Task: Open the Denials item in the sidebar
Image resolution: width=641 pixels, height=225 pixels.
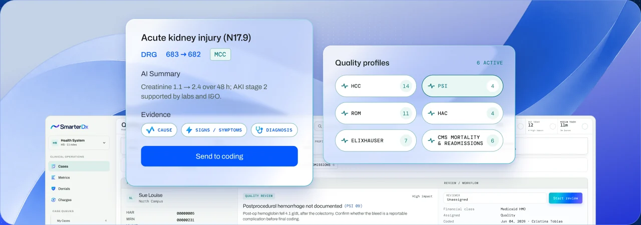Action: pyautogui.click(x=79, y=188)
